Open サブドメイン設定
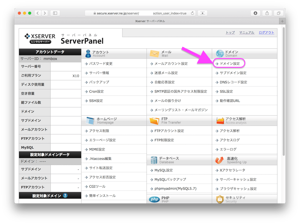 (x=233, y=73)
